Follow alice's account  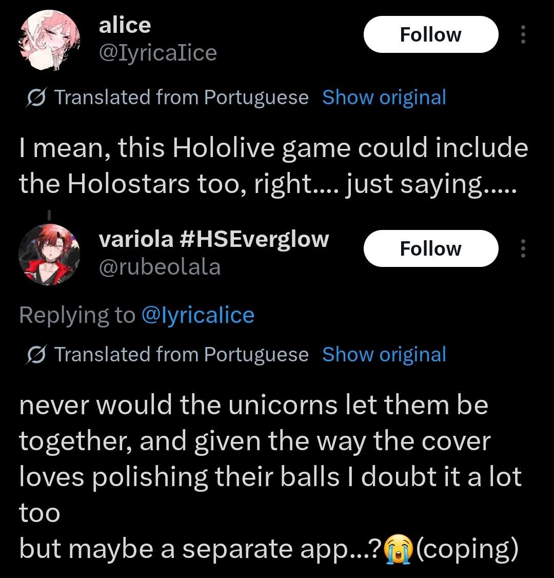click(431, 34)
